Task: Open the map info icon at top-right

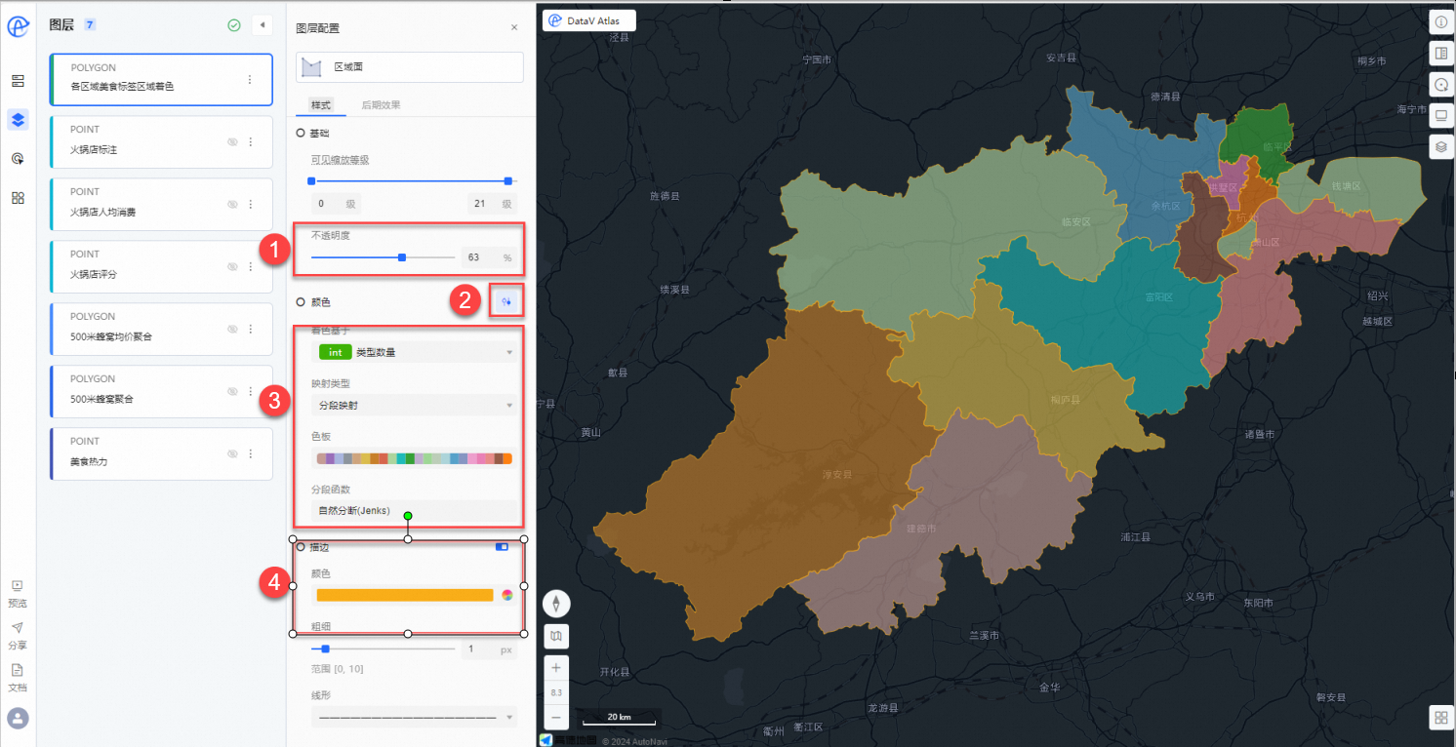Action: tap(1440, 21)
